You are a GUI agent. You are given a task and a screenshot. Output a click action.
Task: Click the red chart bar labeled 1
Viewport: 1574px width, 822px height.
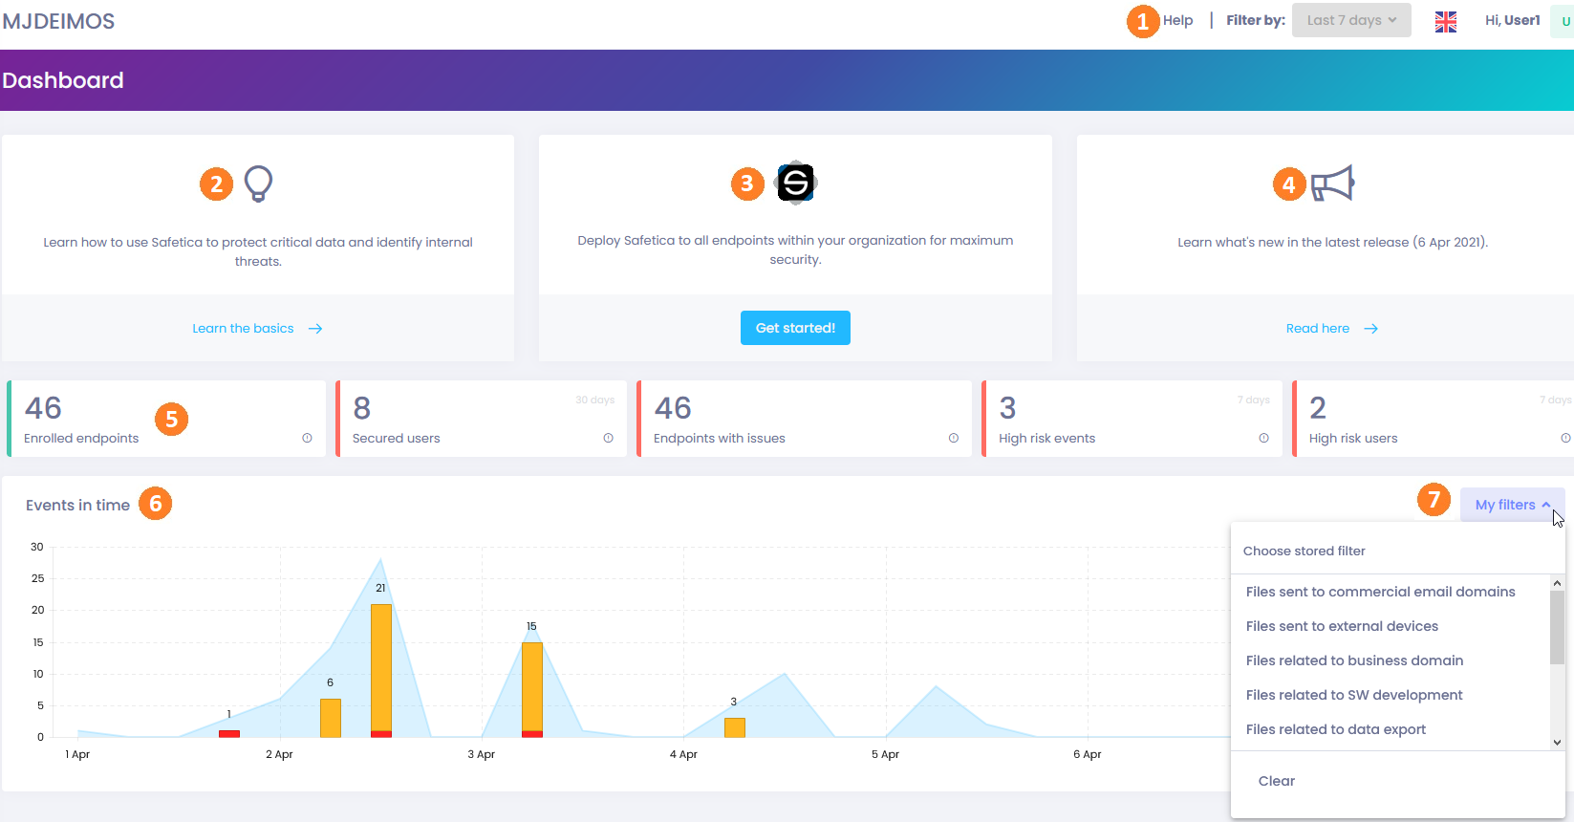(x=229, y=733)
